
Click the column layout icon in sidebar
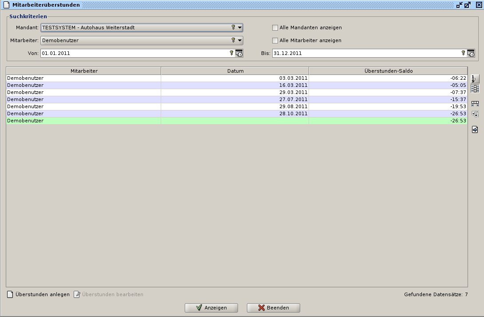pos(475,89)
